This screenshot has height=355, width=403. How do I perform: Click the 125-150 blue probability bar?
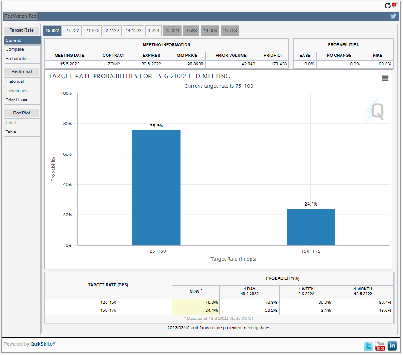[x=156, y=187]
